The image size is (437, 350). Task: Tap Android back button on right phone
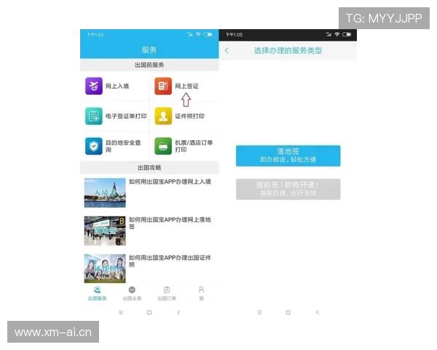pyautogui.click(x=318, y=312)
